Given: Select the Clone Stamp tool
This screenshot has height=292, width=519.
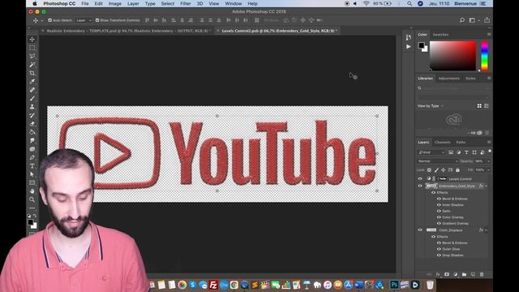Looking at the screenshot, I should 32,107.
